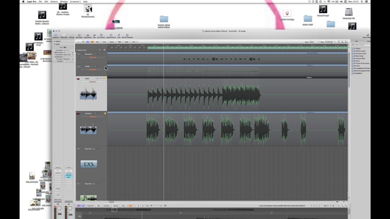Adjust the sample editor volume slider

pos(157,206)
